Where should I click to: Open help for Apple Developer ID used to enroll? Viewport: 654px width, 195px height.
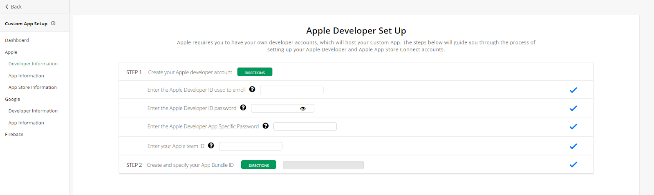252,89
